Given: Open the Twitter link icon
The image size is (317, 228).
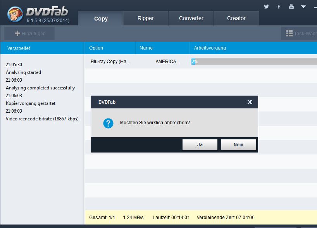Looking at the screenshot, I should [x=266, y=7].
